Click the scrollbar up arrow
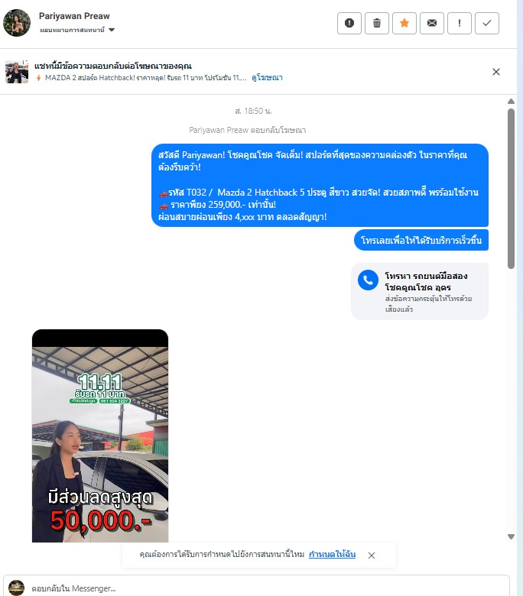 512,102
